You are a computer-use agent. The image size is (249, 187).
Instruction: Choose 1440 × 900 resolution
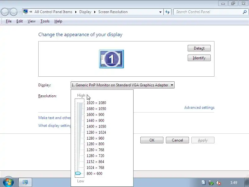click(x=95, y=121)
